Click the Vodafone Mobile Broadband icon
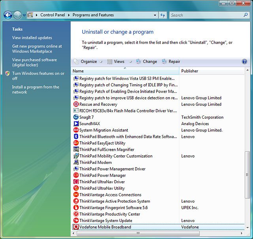The width and height of the screenshot is (253, 239). [76, 227]
